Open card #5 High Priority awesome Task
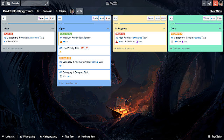This screenshot has width=224, height=140. tap(140, 38)
